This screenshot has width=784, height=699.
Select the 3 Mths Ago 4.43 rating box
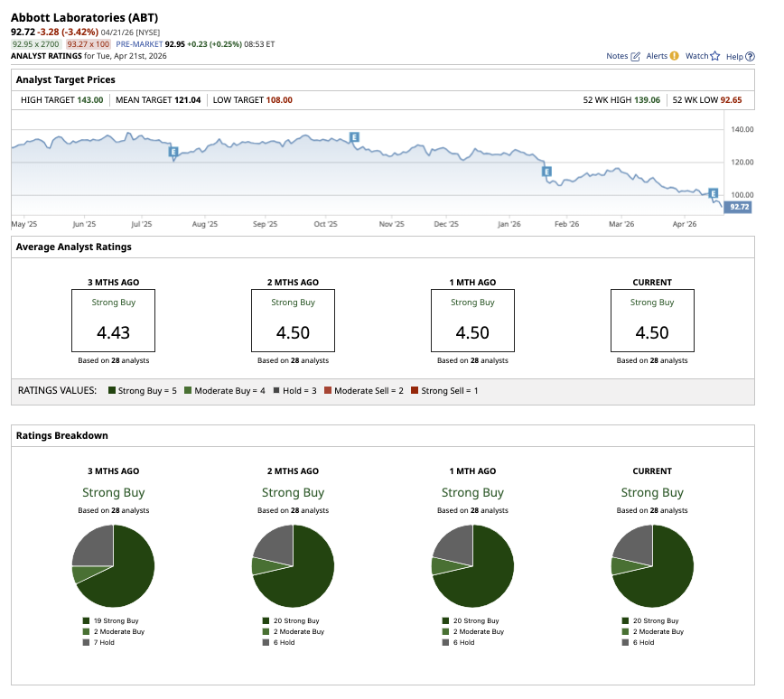click(114, 321)
